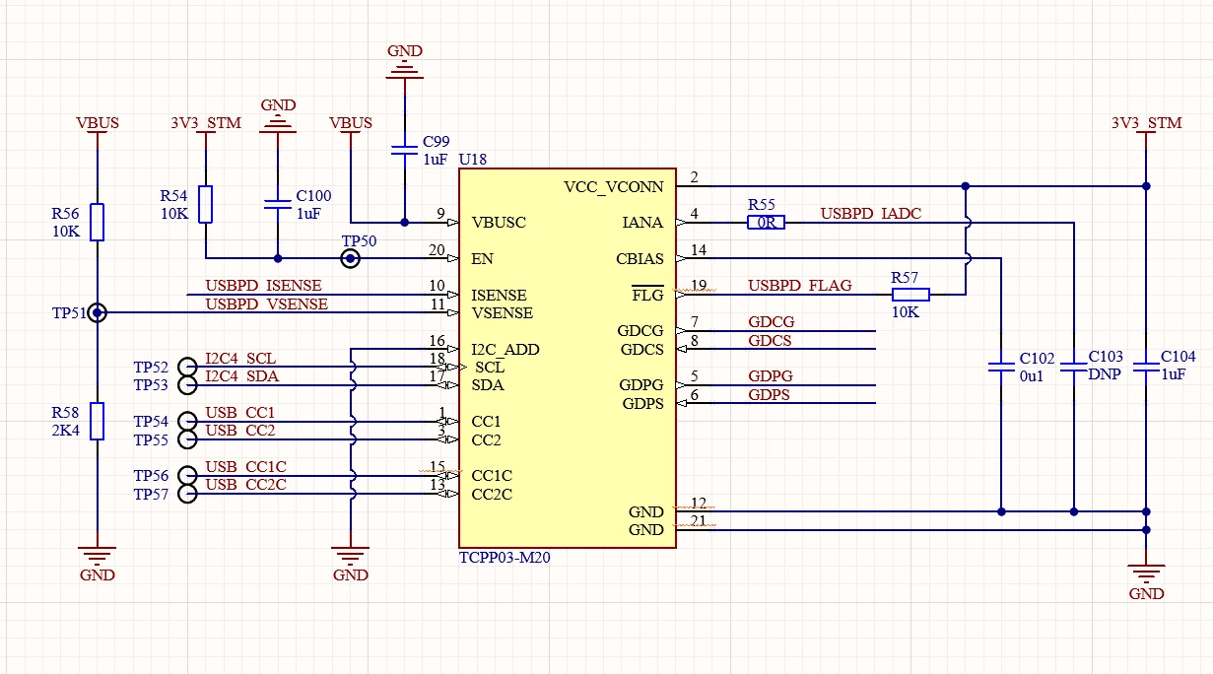This screenshot has height=674, width=1213.
Task: Click the DNP value of C103
Action: [1105, 375]
